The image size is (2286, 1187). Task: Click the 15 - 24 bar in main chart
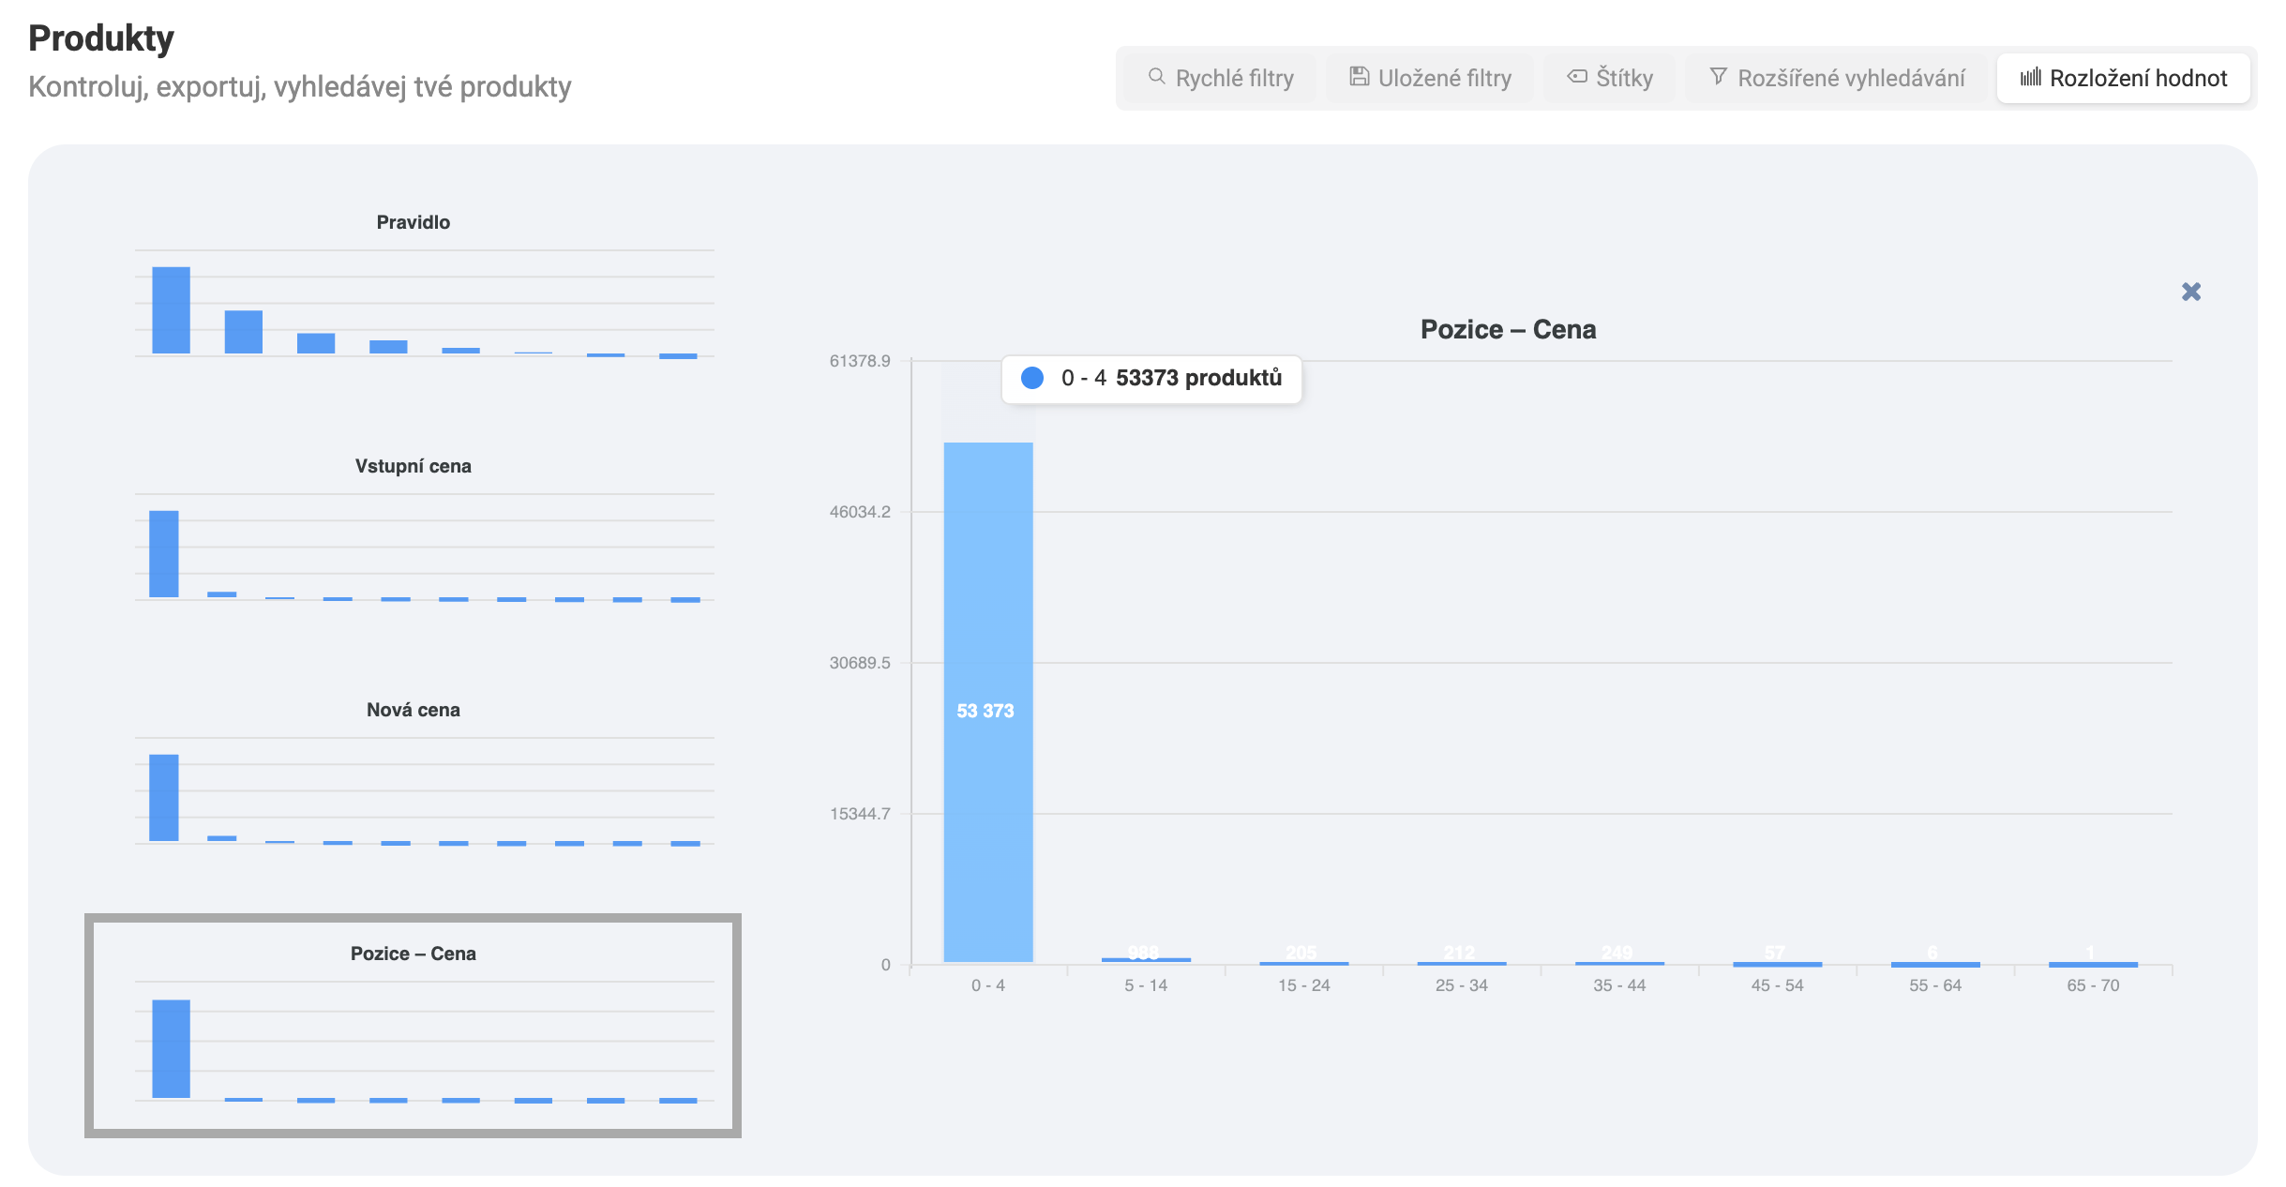[x=1303, y=962]
